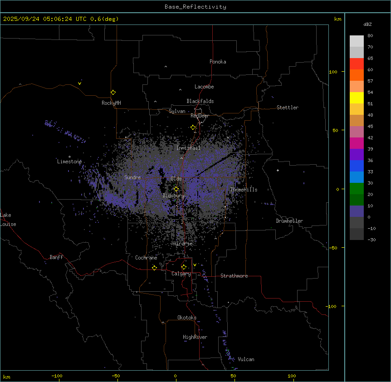Pick the bright yellow legend swatch
This screenshot has width=391, height=382.
coord(357,98)
